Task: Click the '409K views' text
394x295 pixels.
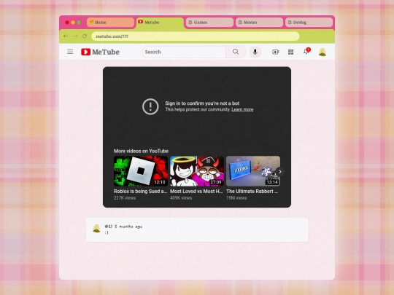Action: [x=181, y=198]
